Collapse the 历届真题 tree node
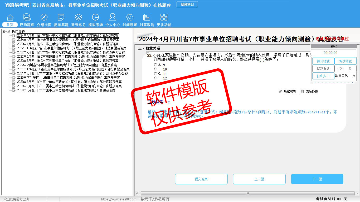 click(x=4, y=31)
